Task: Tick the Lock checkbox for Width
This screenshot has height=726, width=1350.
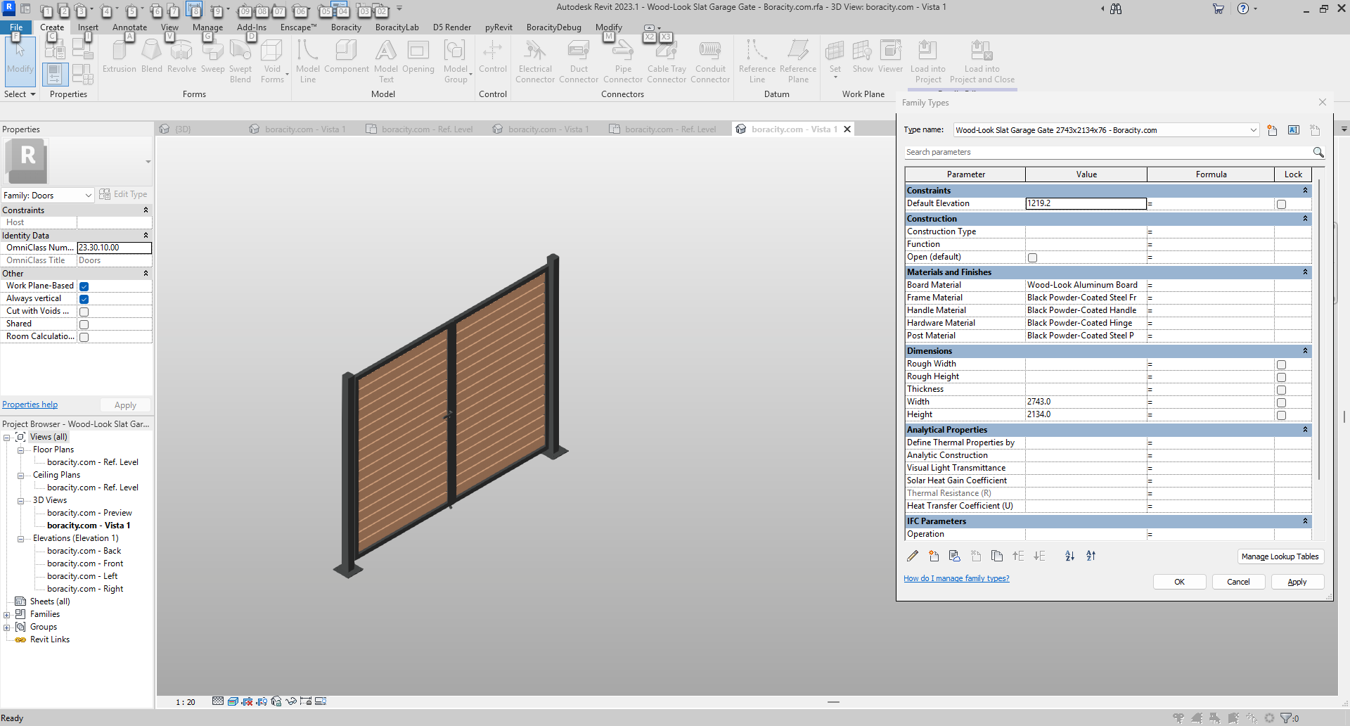Action: (1281, 402)
